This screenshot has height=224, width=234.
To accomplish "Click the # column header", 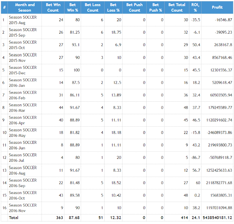I will pos(4,7).
